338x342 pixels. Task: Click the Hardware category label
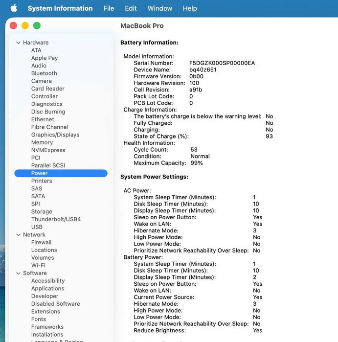point(36,43)
